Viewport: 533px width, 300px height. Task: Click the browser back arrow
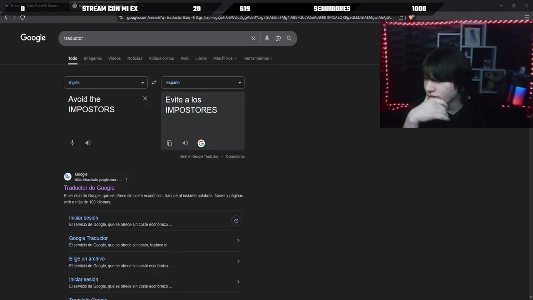(6, 17)
